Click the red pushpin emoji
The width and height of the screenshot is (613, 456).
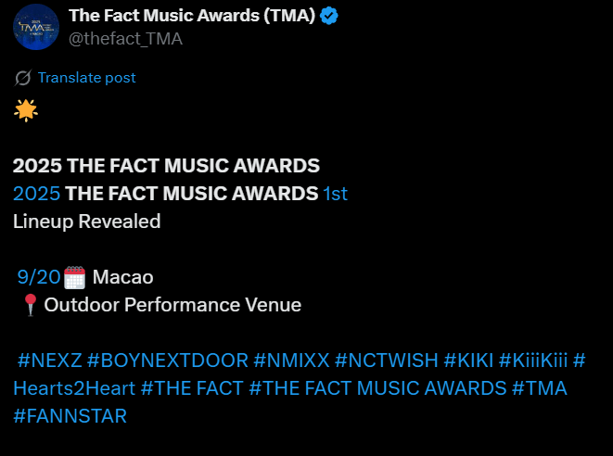coord(30,305)
